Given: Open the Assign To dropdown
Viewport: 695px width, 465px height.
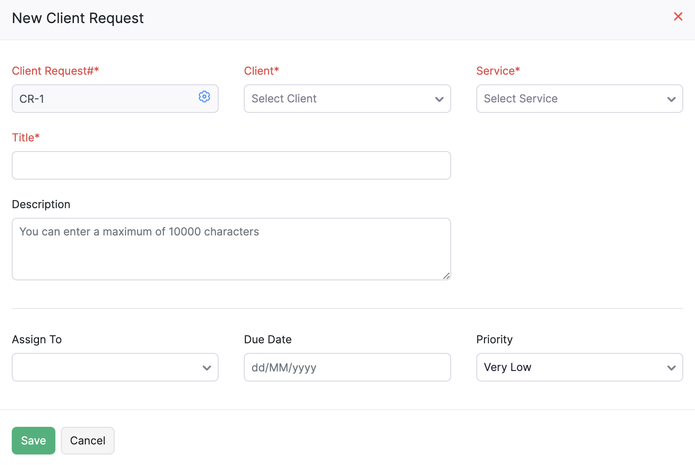Looking at the screenshot, I should [115, 367].
